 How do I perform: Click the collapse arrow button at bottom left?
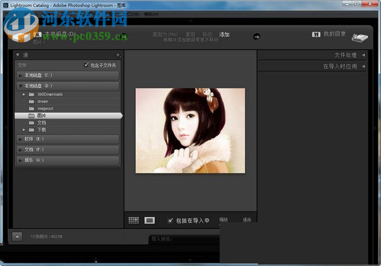[x=17, y=236]
